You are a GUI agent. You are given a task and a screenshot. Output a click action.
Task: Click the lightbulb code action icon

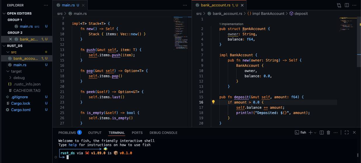[x=213, y=102]
